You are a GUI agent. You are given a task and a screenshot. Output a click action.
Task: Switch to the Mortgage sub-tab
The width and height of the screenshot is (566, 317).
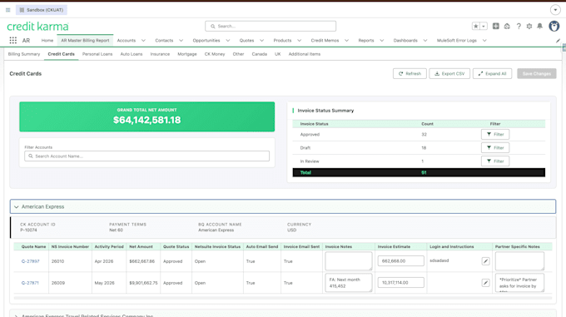[187, 54]
